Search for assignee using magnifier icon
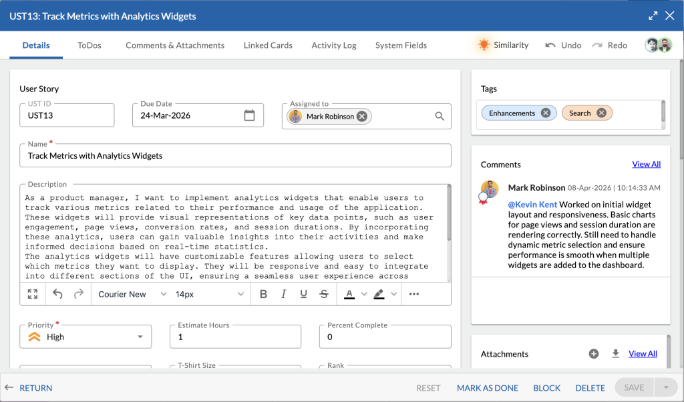The image size is (684, 402). click(x=440, y=116)
